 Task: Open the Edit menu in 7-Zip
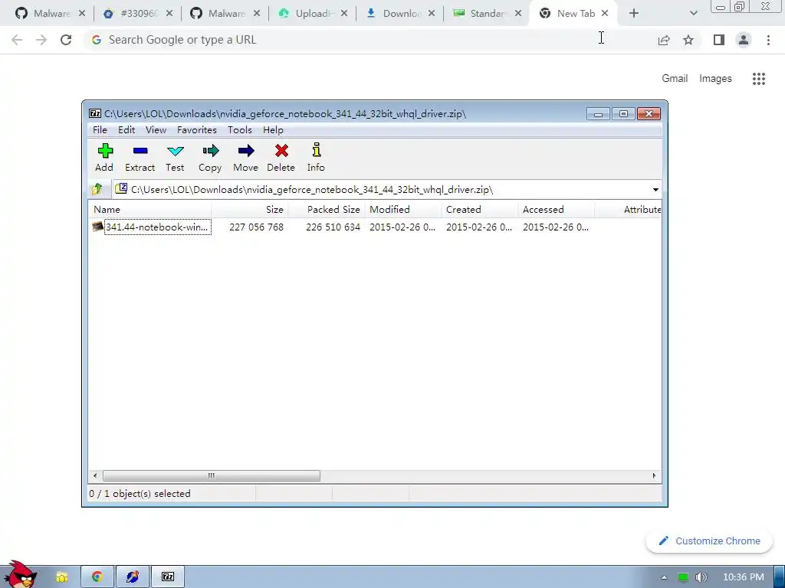(x=126, y=130)
